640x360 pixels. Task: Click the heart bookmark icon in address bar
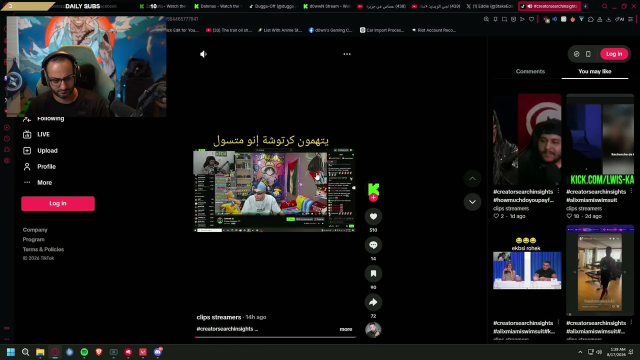[531, 19]
